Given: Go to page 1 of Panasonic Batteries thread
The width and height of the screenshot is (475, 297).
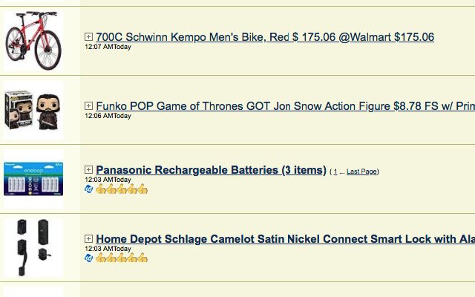Looking at the screenshot, I should coord(335,172).
